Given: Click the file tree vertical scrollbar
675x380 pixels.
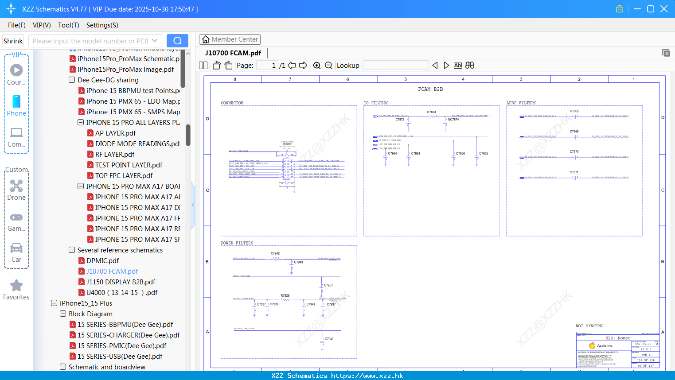Looking at the screenshot, I should pyautogui.click(x=188, y=135).
